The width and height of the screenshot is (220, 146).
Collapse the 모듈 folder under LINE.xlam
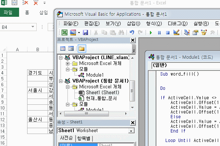tap(67, 69)
